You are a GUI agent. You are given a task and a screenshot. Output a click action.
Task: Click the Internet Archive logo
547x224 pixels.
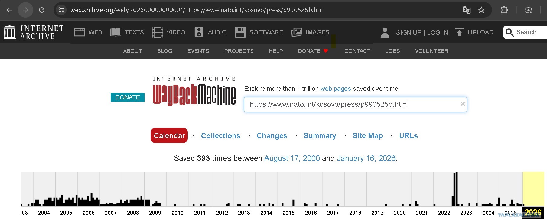(34, 32)
